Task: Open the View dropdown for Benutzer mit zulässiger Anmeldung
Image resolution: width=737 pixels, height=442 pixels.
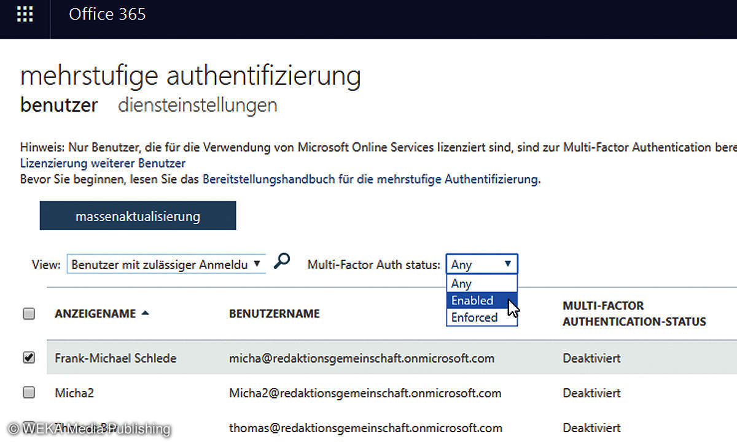Action: (166, 265)
